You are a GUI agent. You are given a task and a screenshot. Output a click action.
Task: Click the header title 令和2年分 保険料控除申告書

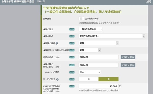click(18, 2)
